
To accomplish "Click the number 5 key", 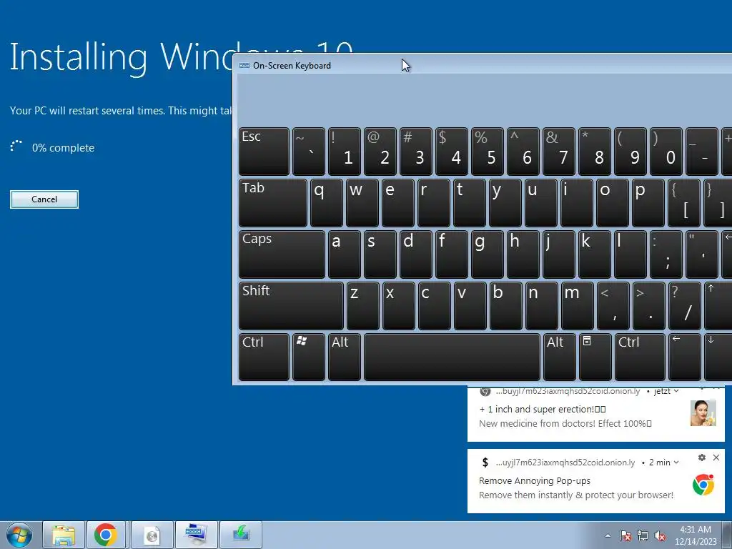I will tap(488, 152).
